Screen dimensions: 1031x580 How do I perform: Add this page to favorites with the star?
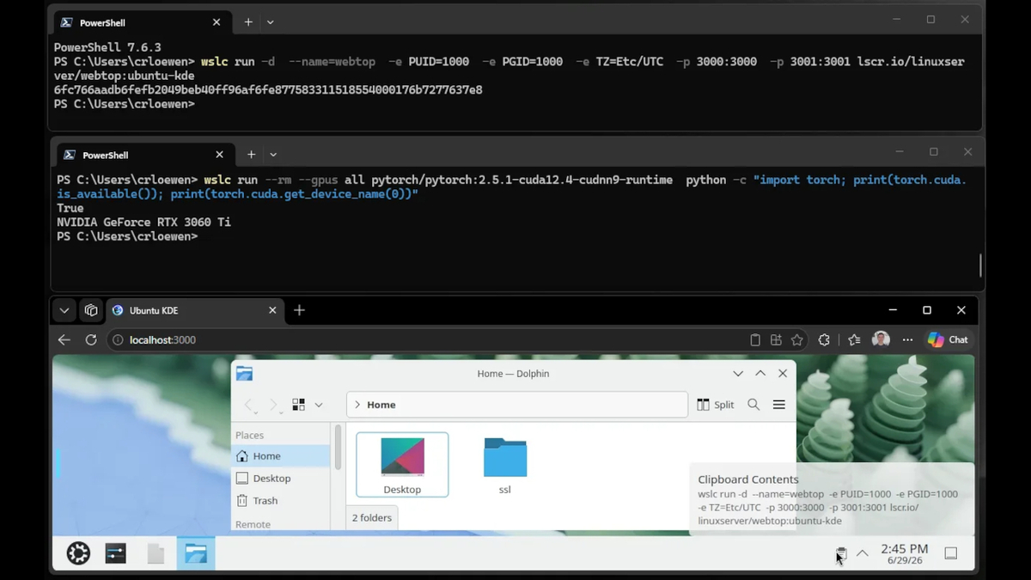(x=797, y=340)
